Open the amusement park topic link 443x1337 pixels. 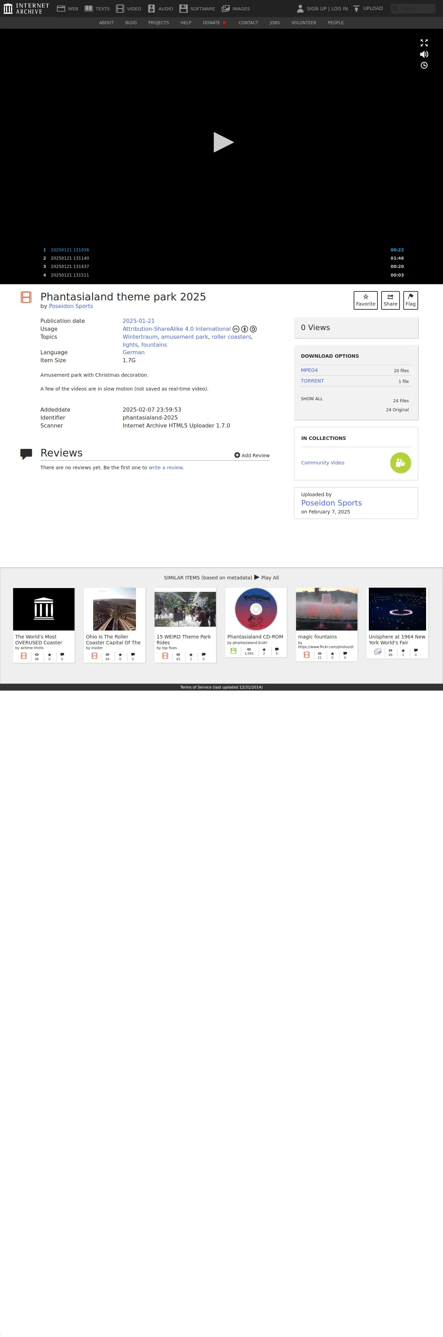(185, 337)
